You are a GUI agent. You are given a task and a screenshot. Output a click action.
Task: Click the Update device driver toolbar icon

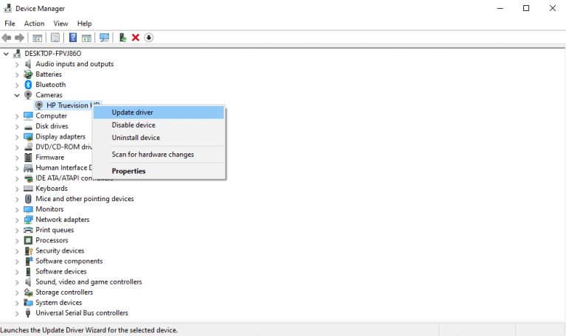(x=123, y=38)
